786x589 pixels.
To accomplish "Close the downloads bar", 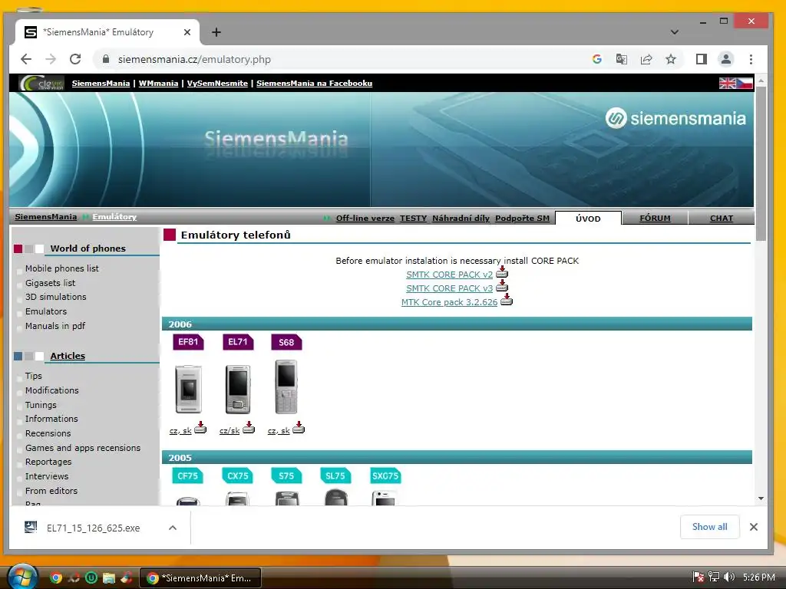I will pyautogui.click(x=754, y=527).
